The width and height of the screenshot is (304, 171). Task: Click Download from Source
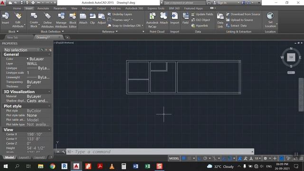tap(243, 14)
